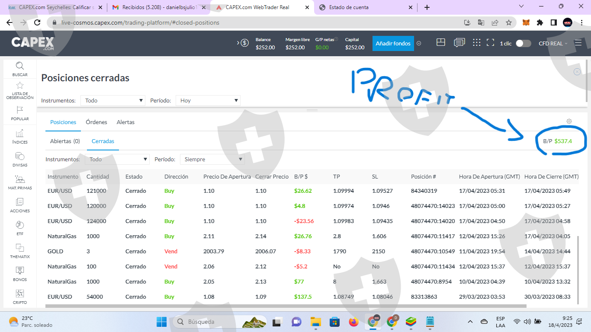
Task: Select the Índices sidebar icon
Action: pyautogui.click(x=20, y=133)
